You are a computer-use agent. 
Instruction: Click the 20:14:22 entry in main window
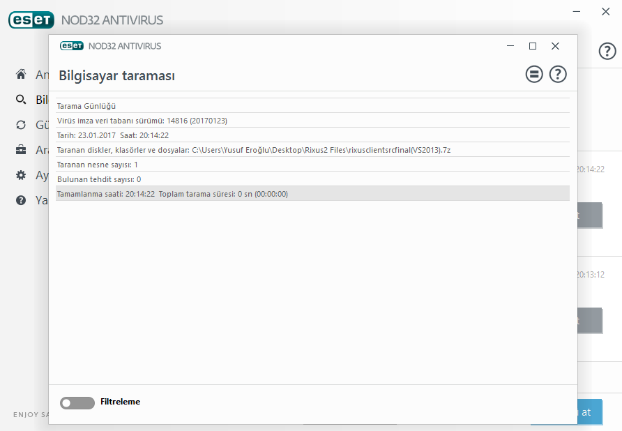[x=591, y=169]
